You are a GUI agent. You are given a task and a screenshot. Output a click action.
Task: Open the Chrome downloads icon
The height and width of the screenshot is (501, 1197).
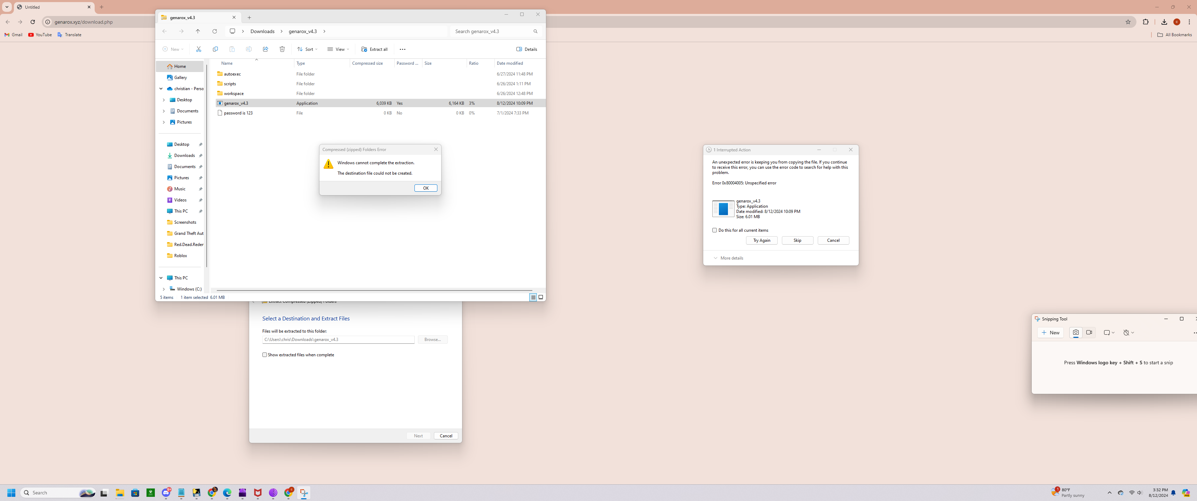coord(1164,22)
